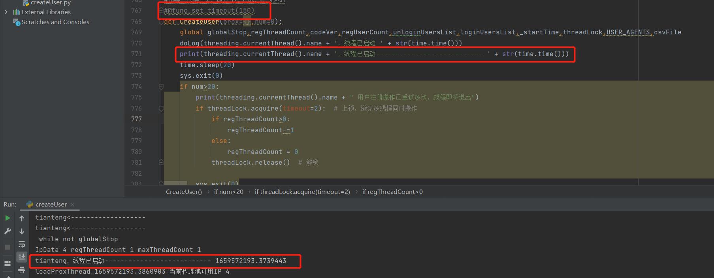The height and width of the screenshot is (278, 714).
Task: Click the Restore Layout icon in Run panel
Action: tap(8, 263)
